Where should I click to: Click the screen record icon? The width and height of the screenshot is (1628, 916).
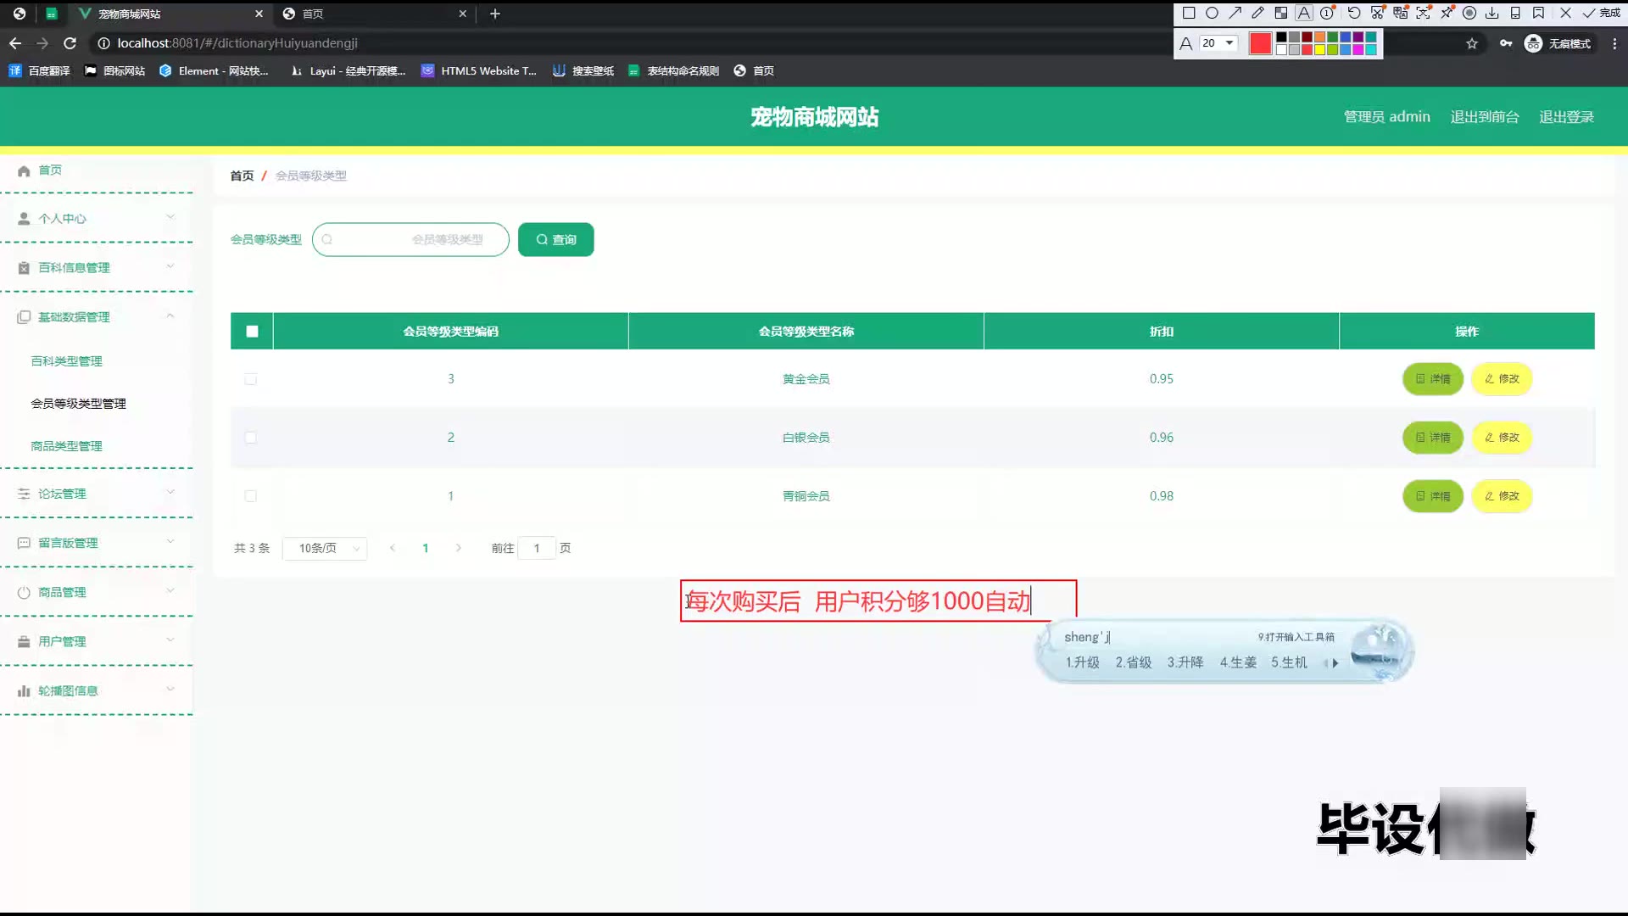click(x=1469, y=13)
